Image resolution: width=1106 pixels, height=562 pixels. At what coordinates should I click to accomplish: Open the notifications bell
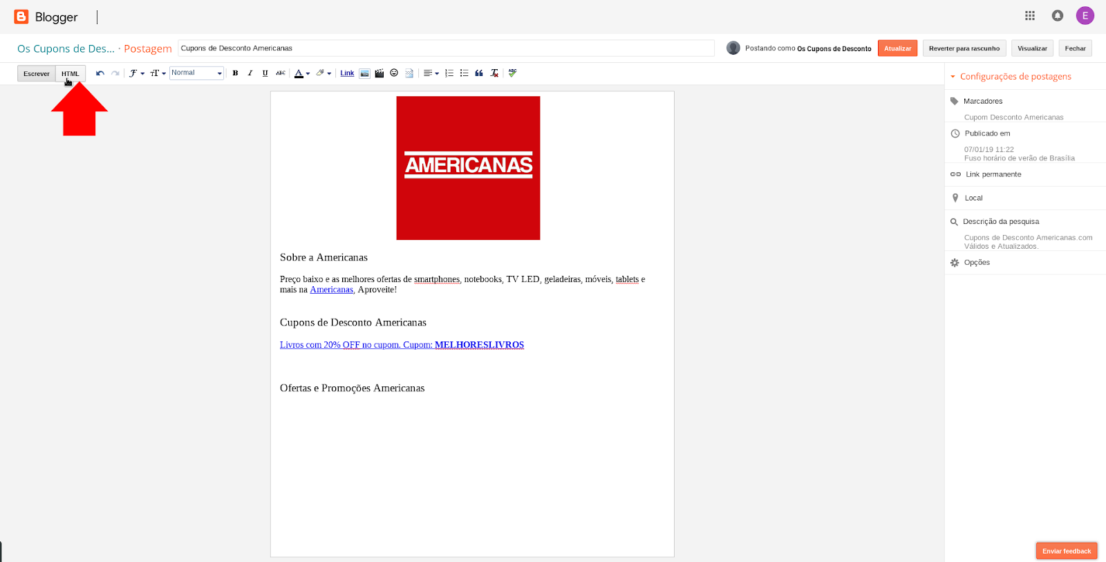tap(1058, 15)
